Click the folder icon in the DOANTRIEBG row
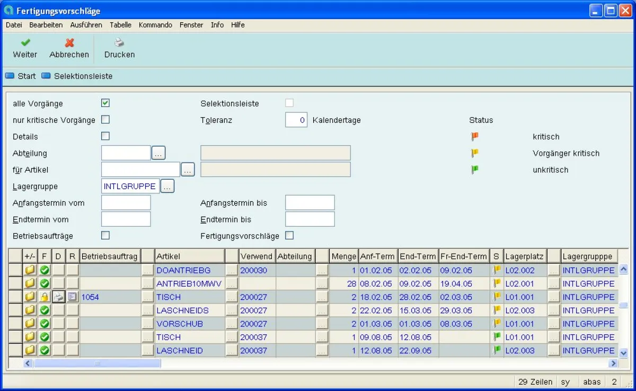Image resolution: width=636 pixels, height=391 pixels. (x=30, y=270)
